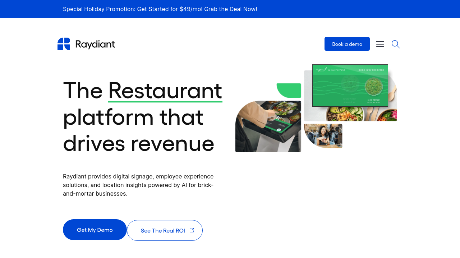Click the external link icon beside Real ROI

[192, 230]
